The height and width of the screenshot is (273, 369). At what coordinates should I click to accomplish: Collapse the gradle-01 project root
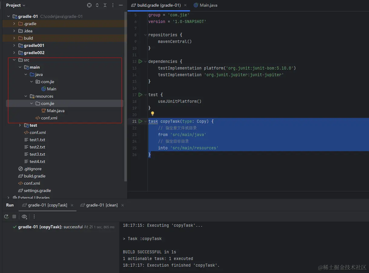[8, 16]
